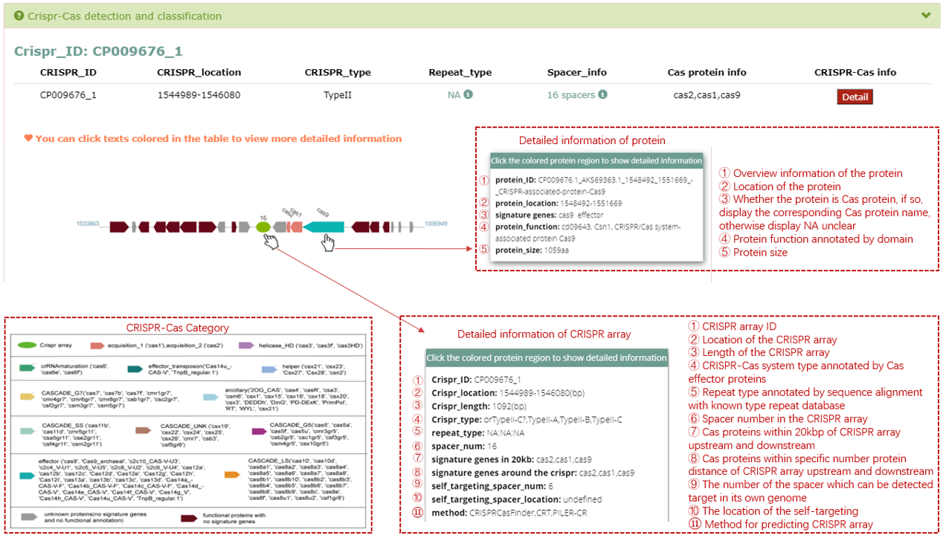Image resolution: width=949 pixels, height=535 pixels.
Task: Click the purple helicase_HD legend swatch
Action: pos(247,346)
